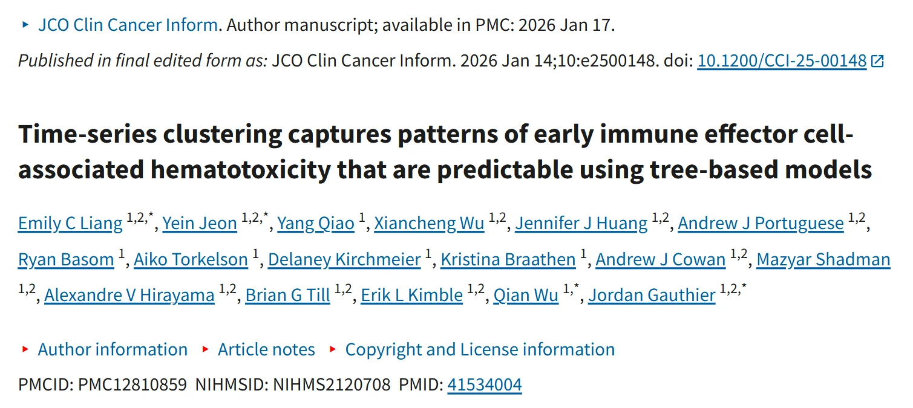This screenshot has width=913, height=408.
Task: Expand the Author information section
Action: click(x=113, y=349)
